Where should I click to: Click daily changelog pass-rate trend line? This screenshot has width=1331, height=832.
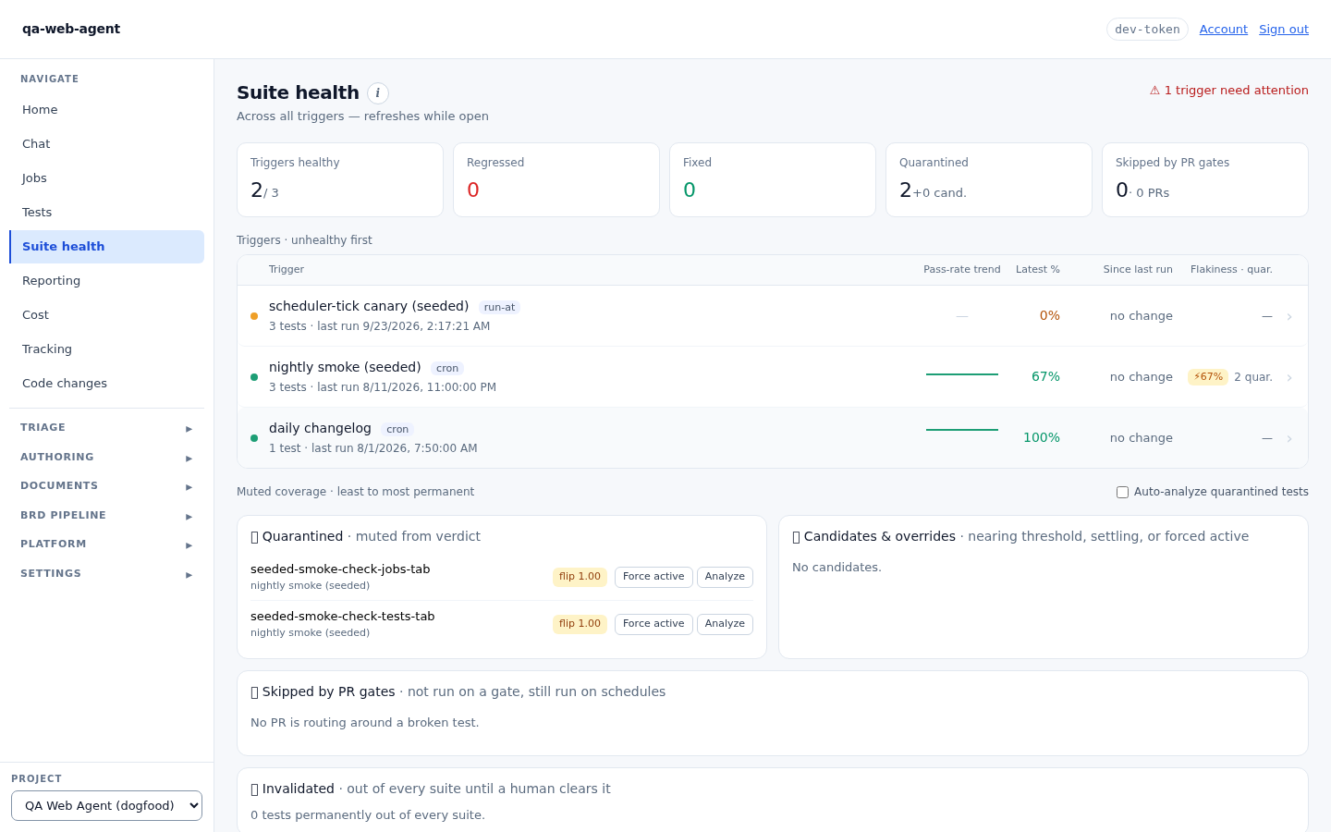[x=962, y=430]
